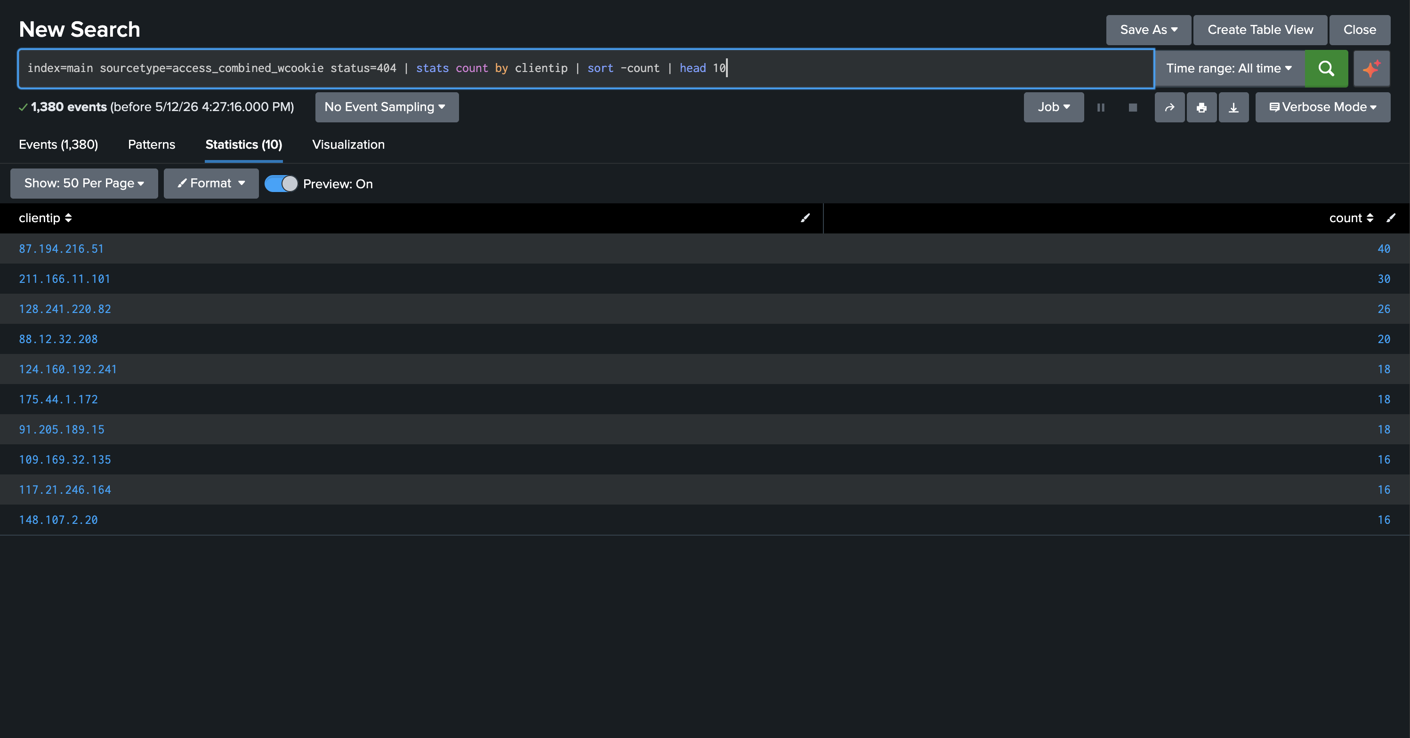The image size is (1410, 738).
Task: Click the count value 20
Action: tap(1384, 339)
